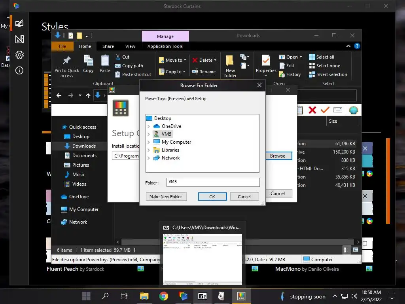405x304 pixels.
Task: Click the Manage contextual tab
Action: pyautogui.click(x=165, y=36)
